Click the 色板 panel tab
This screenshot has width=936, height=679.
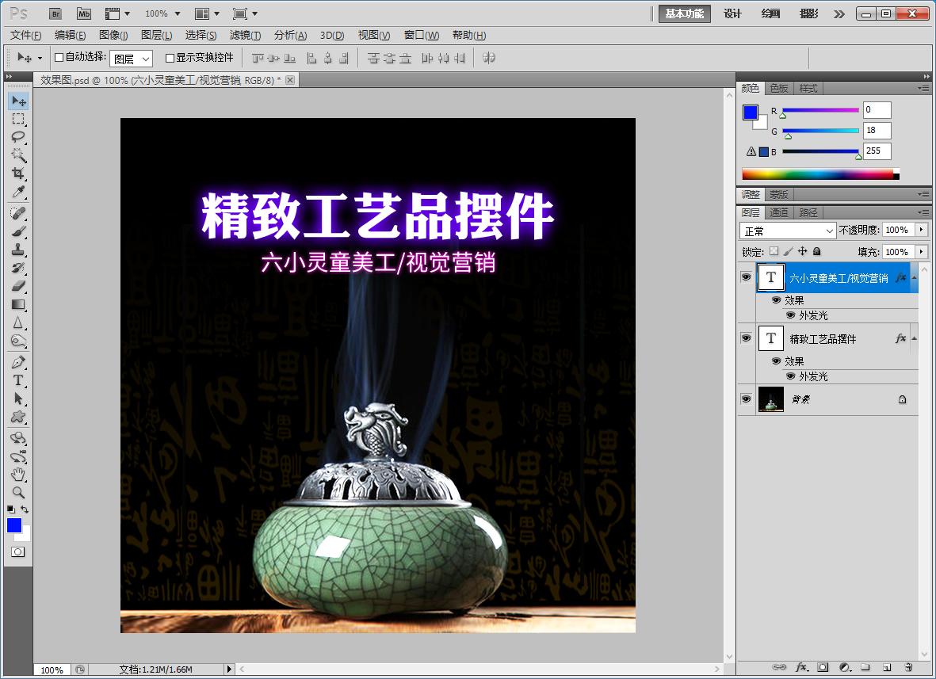779,88
